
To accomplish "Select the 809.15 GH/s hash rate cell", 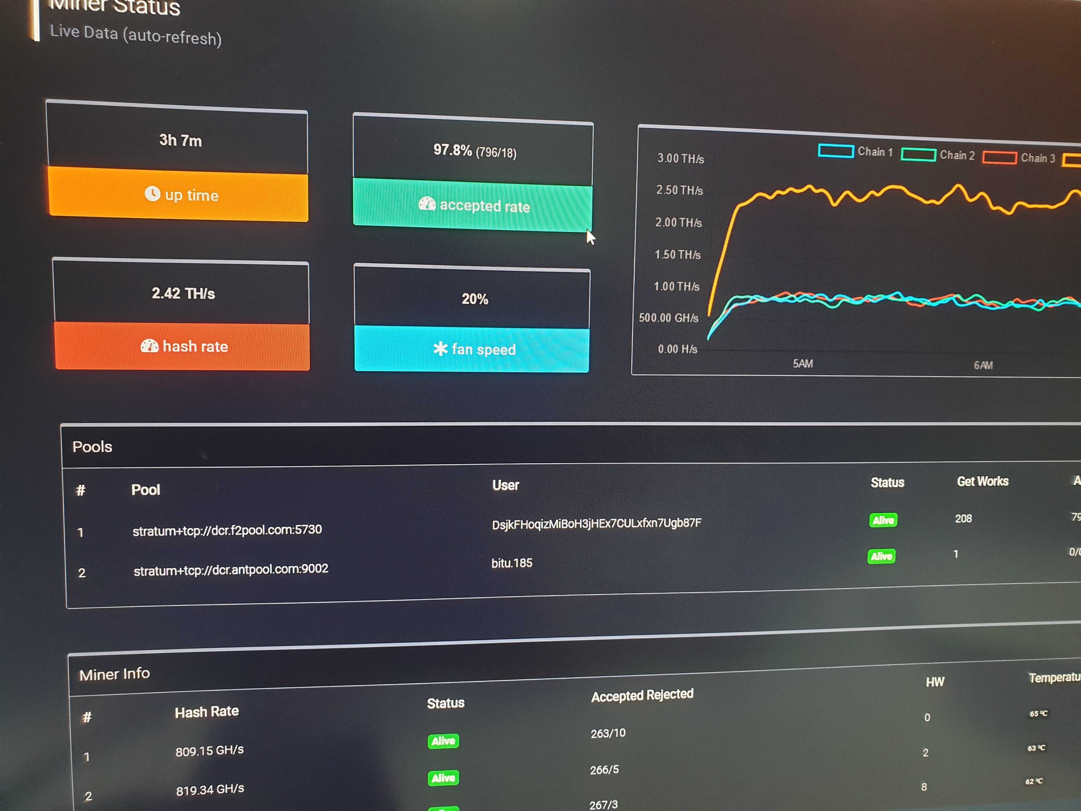I will tap(210, 750).
